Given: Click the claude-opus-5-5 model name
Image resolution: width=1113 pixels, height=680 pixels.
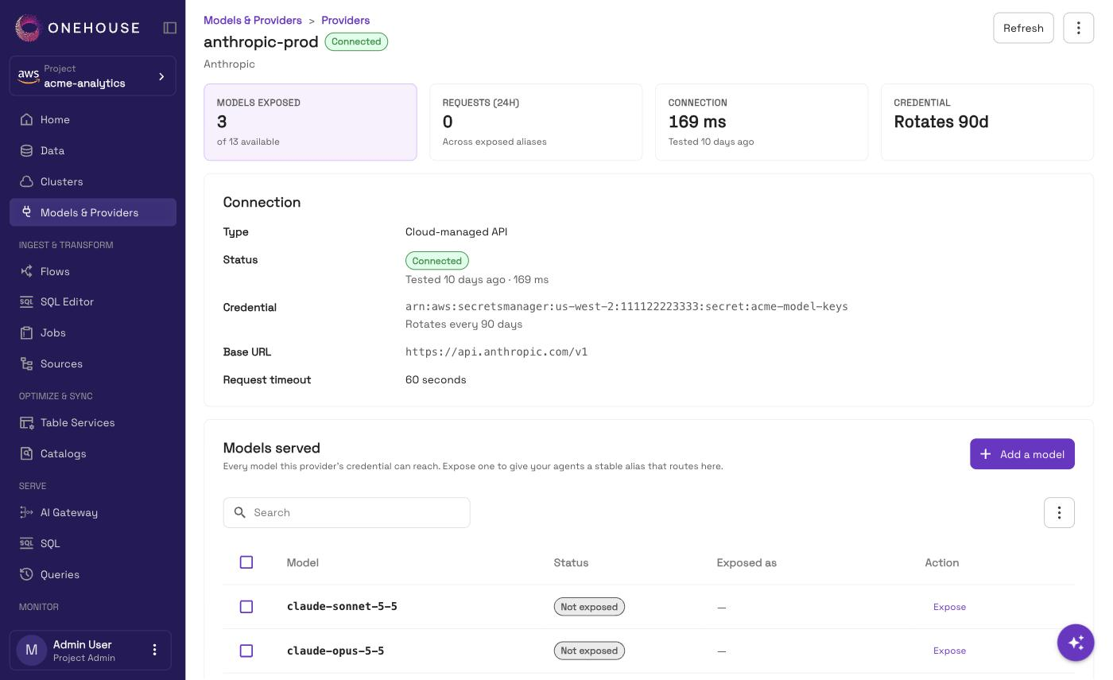Looking at the screenshot, I should click(335, 651).
